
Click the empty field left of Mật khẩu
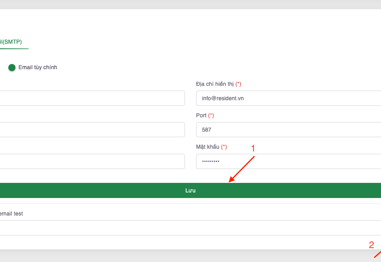pyautogui.click(x=92, y=161)
